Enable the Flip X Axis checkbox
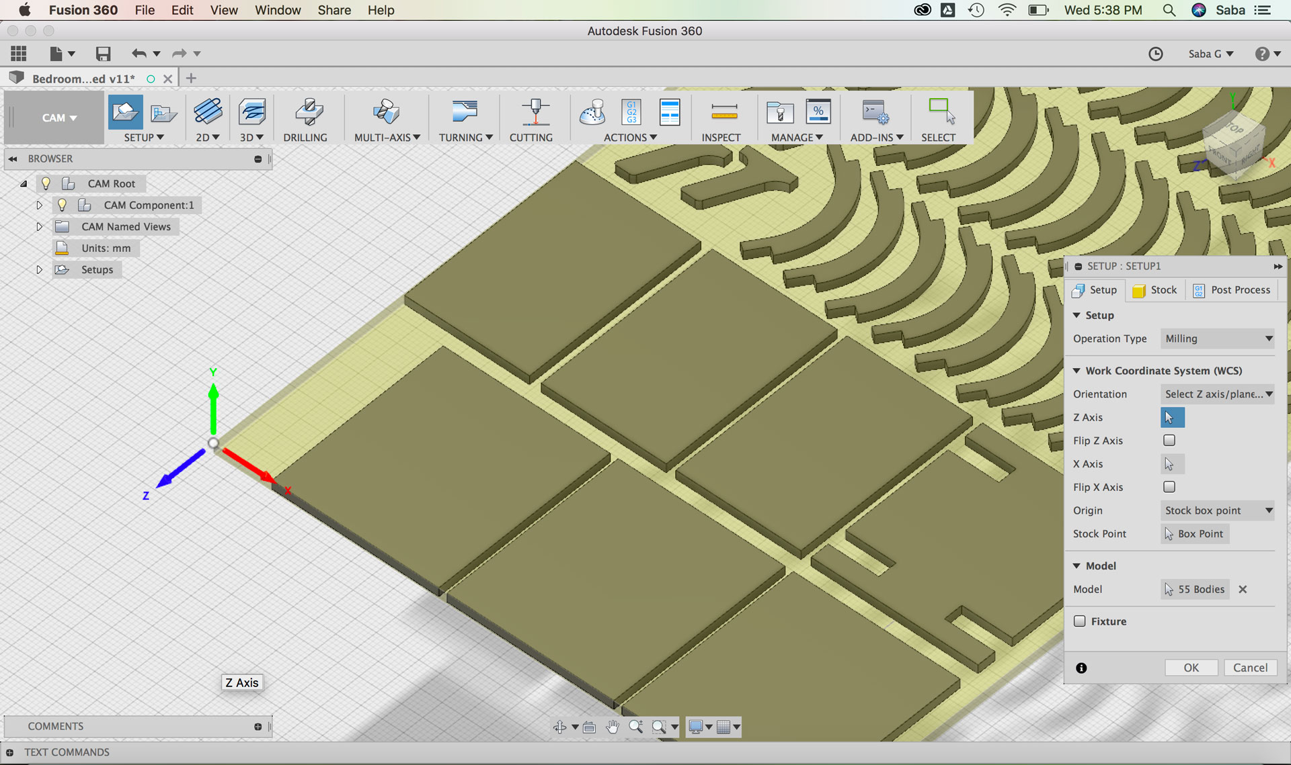Image resolution: width=1291 pixels, height=765 pixels. pyautogui.click(x=1169, y=487)
